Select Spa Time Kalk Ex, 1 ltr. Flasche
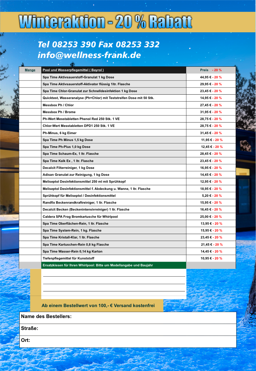256x371 pixels. [68, 161]
